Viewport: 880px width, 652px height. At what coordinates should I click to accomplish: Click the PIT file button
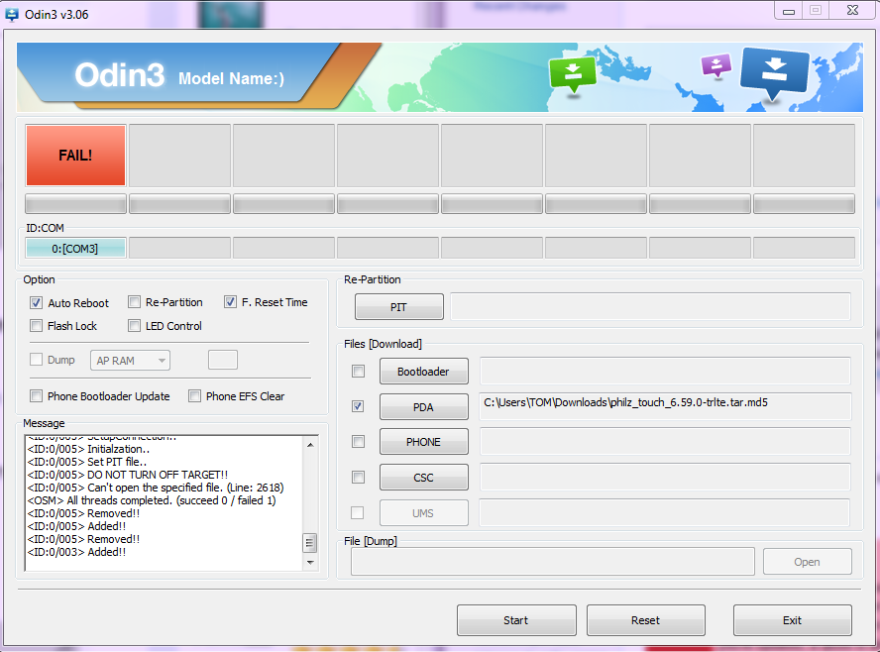click(399, 307)
